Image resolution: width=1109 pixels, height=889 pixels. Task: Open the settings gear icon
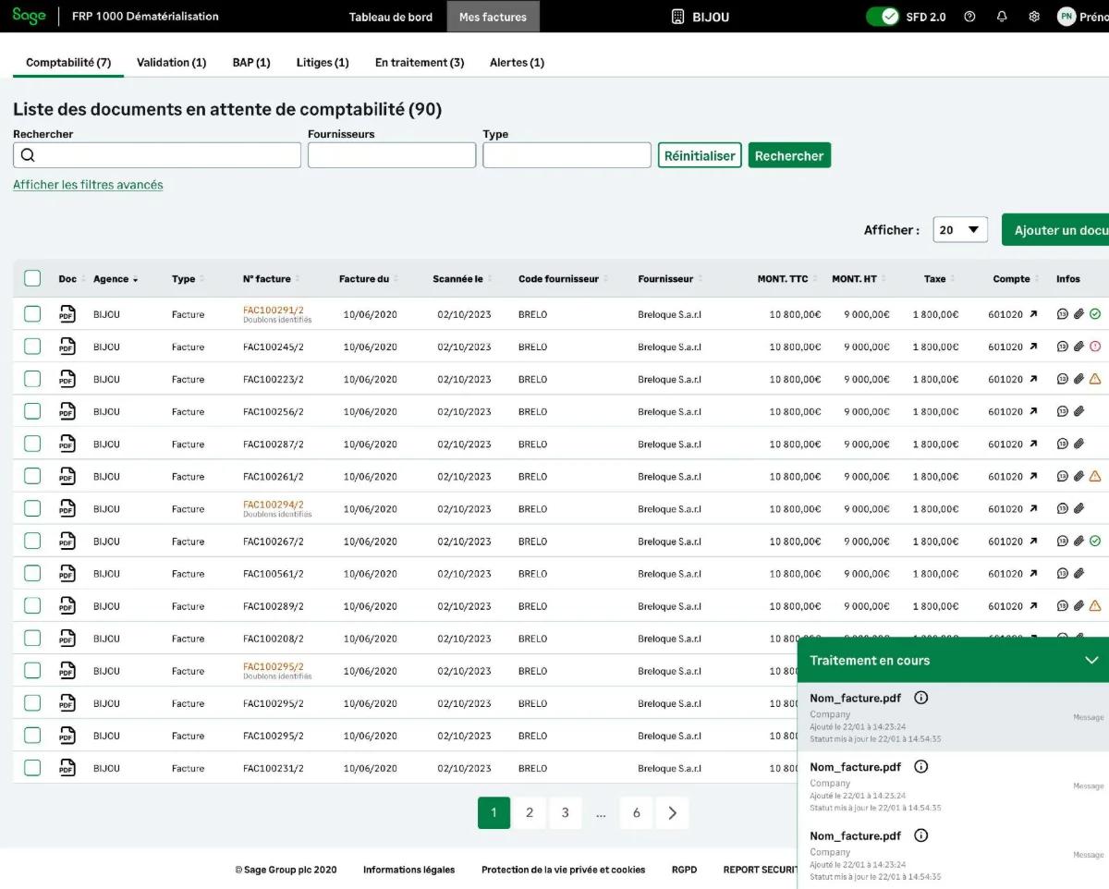[1034, 17]
